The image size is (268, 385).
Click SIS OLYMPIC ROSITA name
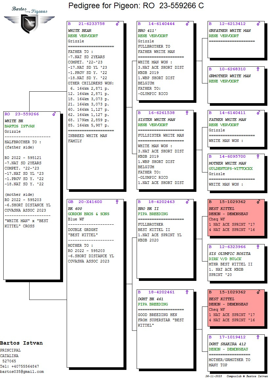pos(230,254)
